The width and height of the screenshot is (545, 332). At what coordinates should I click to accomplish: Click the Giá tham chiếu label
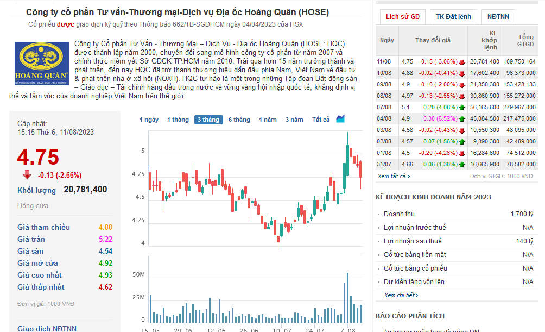tap(44, 227)
